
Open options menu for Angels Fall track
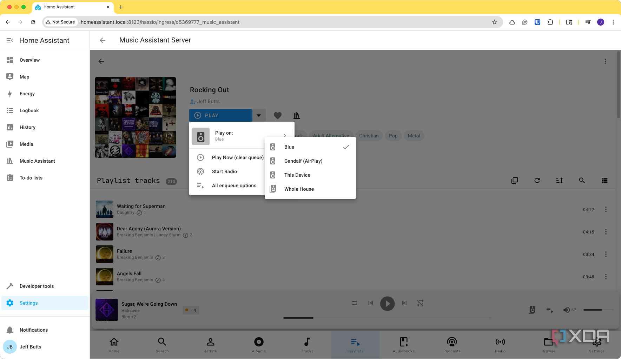pyautogui.click(x=606, y=277)
